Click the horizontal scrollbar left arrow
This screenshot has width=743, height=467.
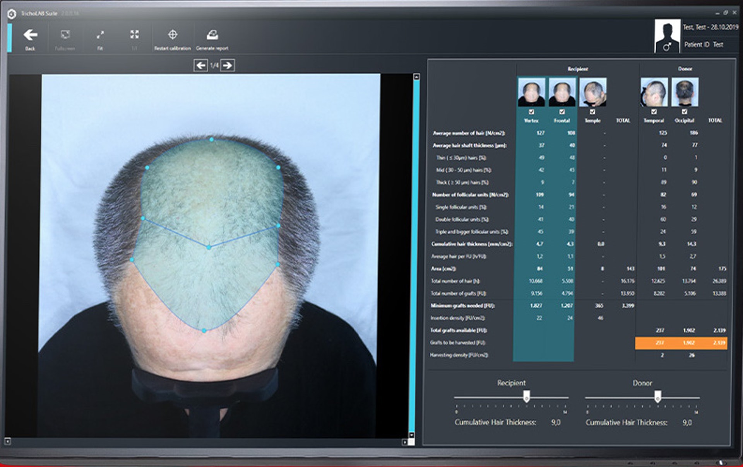(7, 441)
